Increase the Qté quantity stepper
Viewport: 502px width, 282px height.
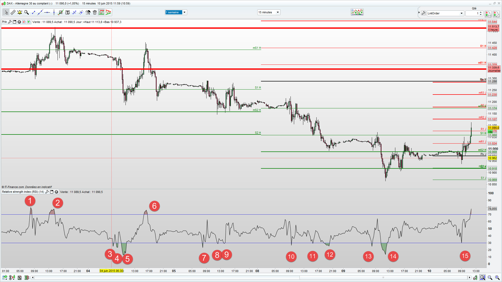click(481, 12)
